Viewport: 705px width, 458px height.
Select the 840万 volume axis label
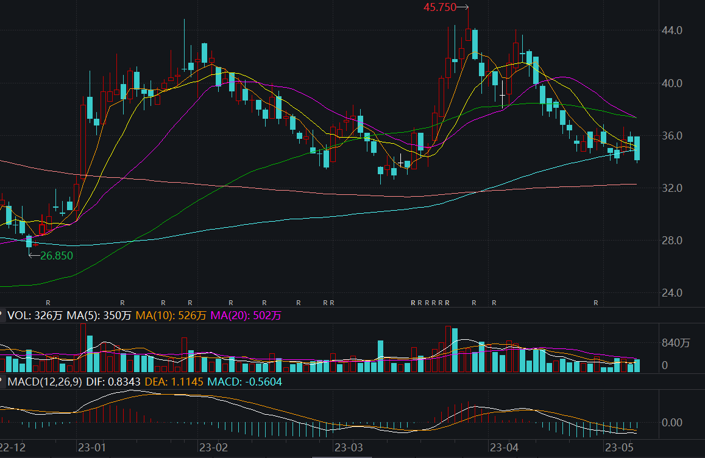point(675,343)
